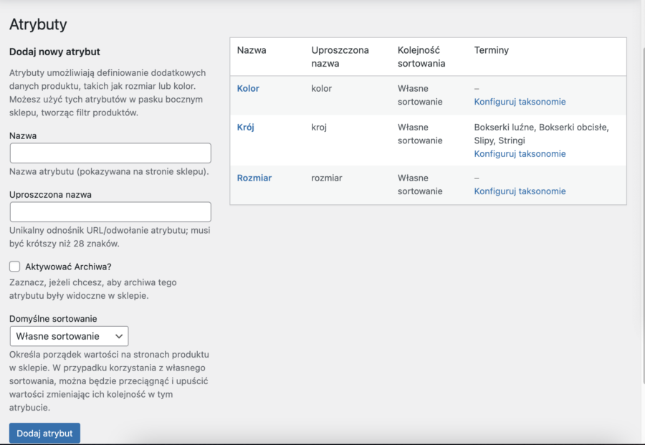Viewport: 645px width, 445px height.
Task: Click the "Atrybuty" page heading
Action: [37, 24]
